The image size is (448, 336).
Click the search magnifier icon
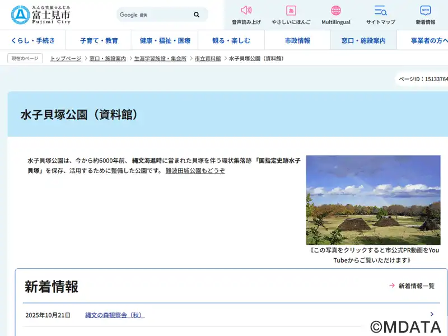197,15
